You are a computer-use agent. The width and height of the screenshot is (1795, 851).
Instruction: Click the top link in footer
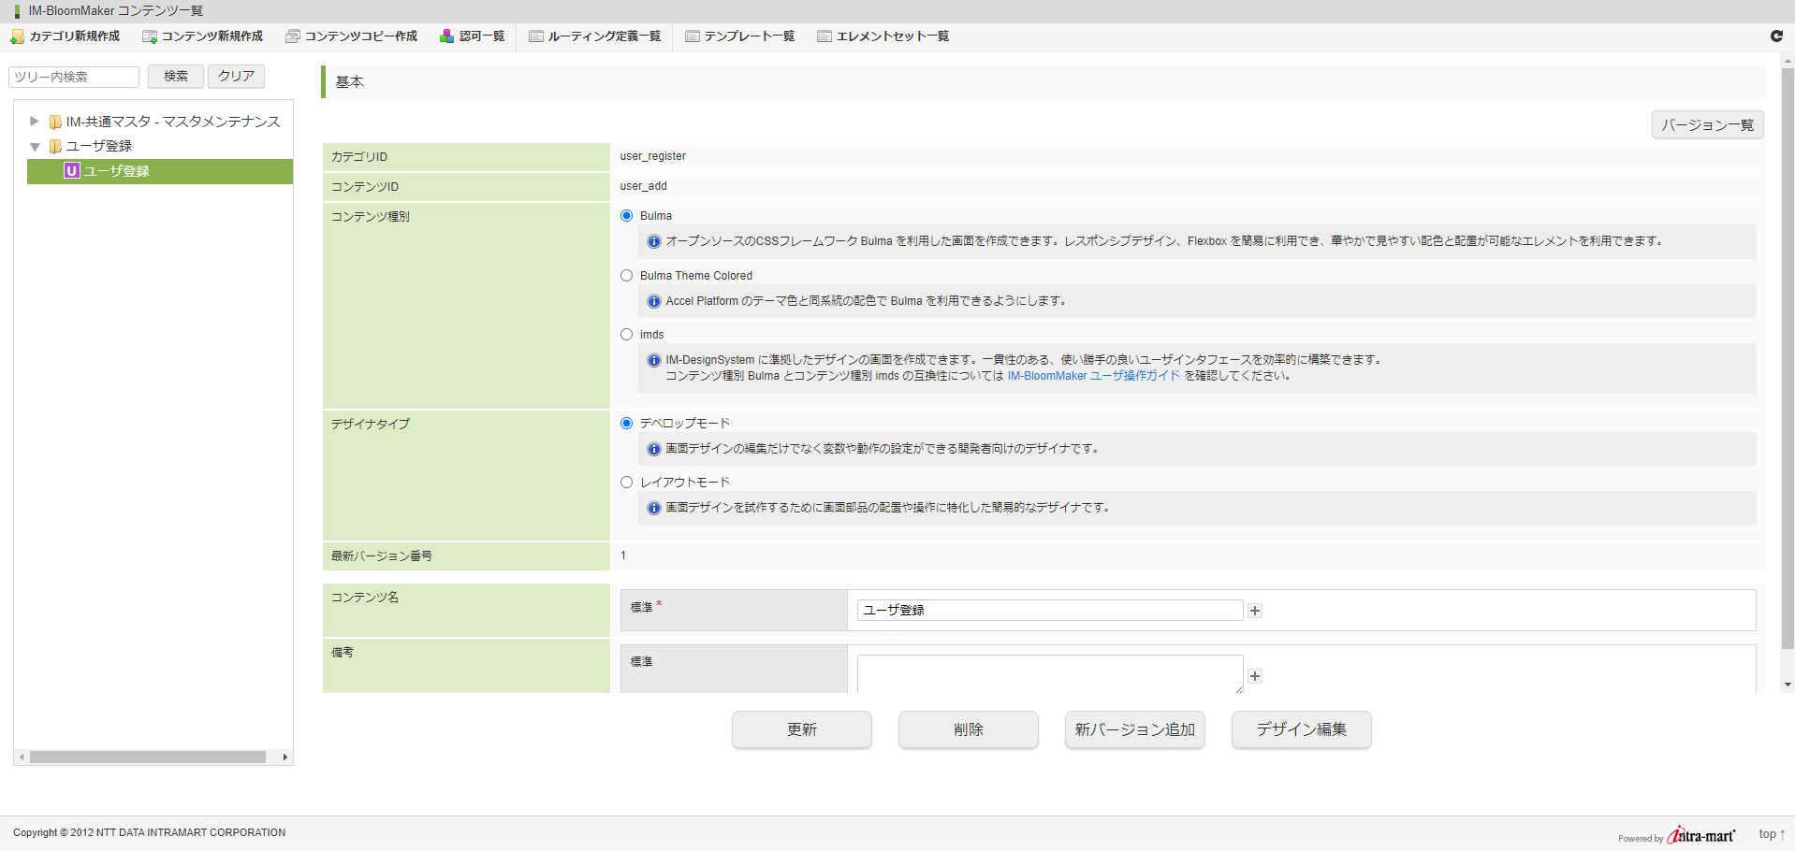[x=1773, y=834]
